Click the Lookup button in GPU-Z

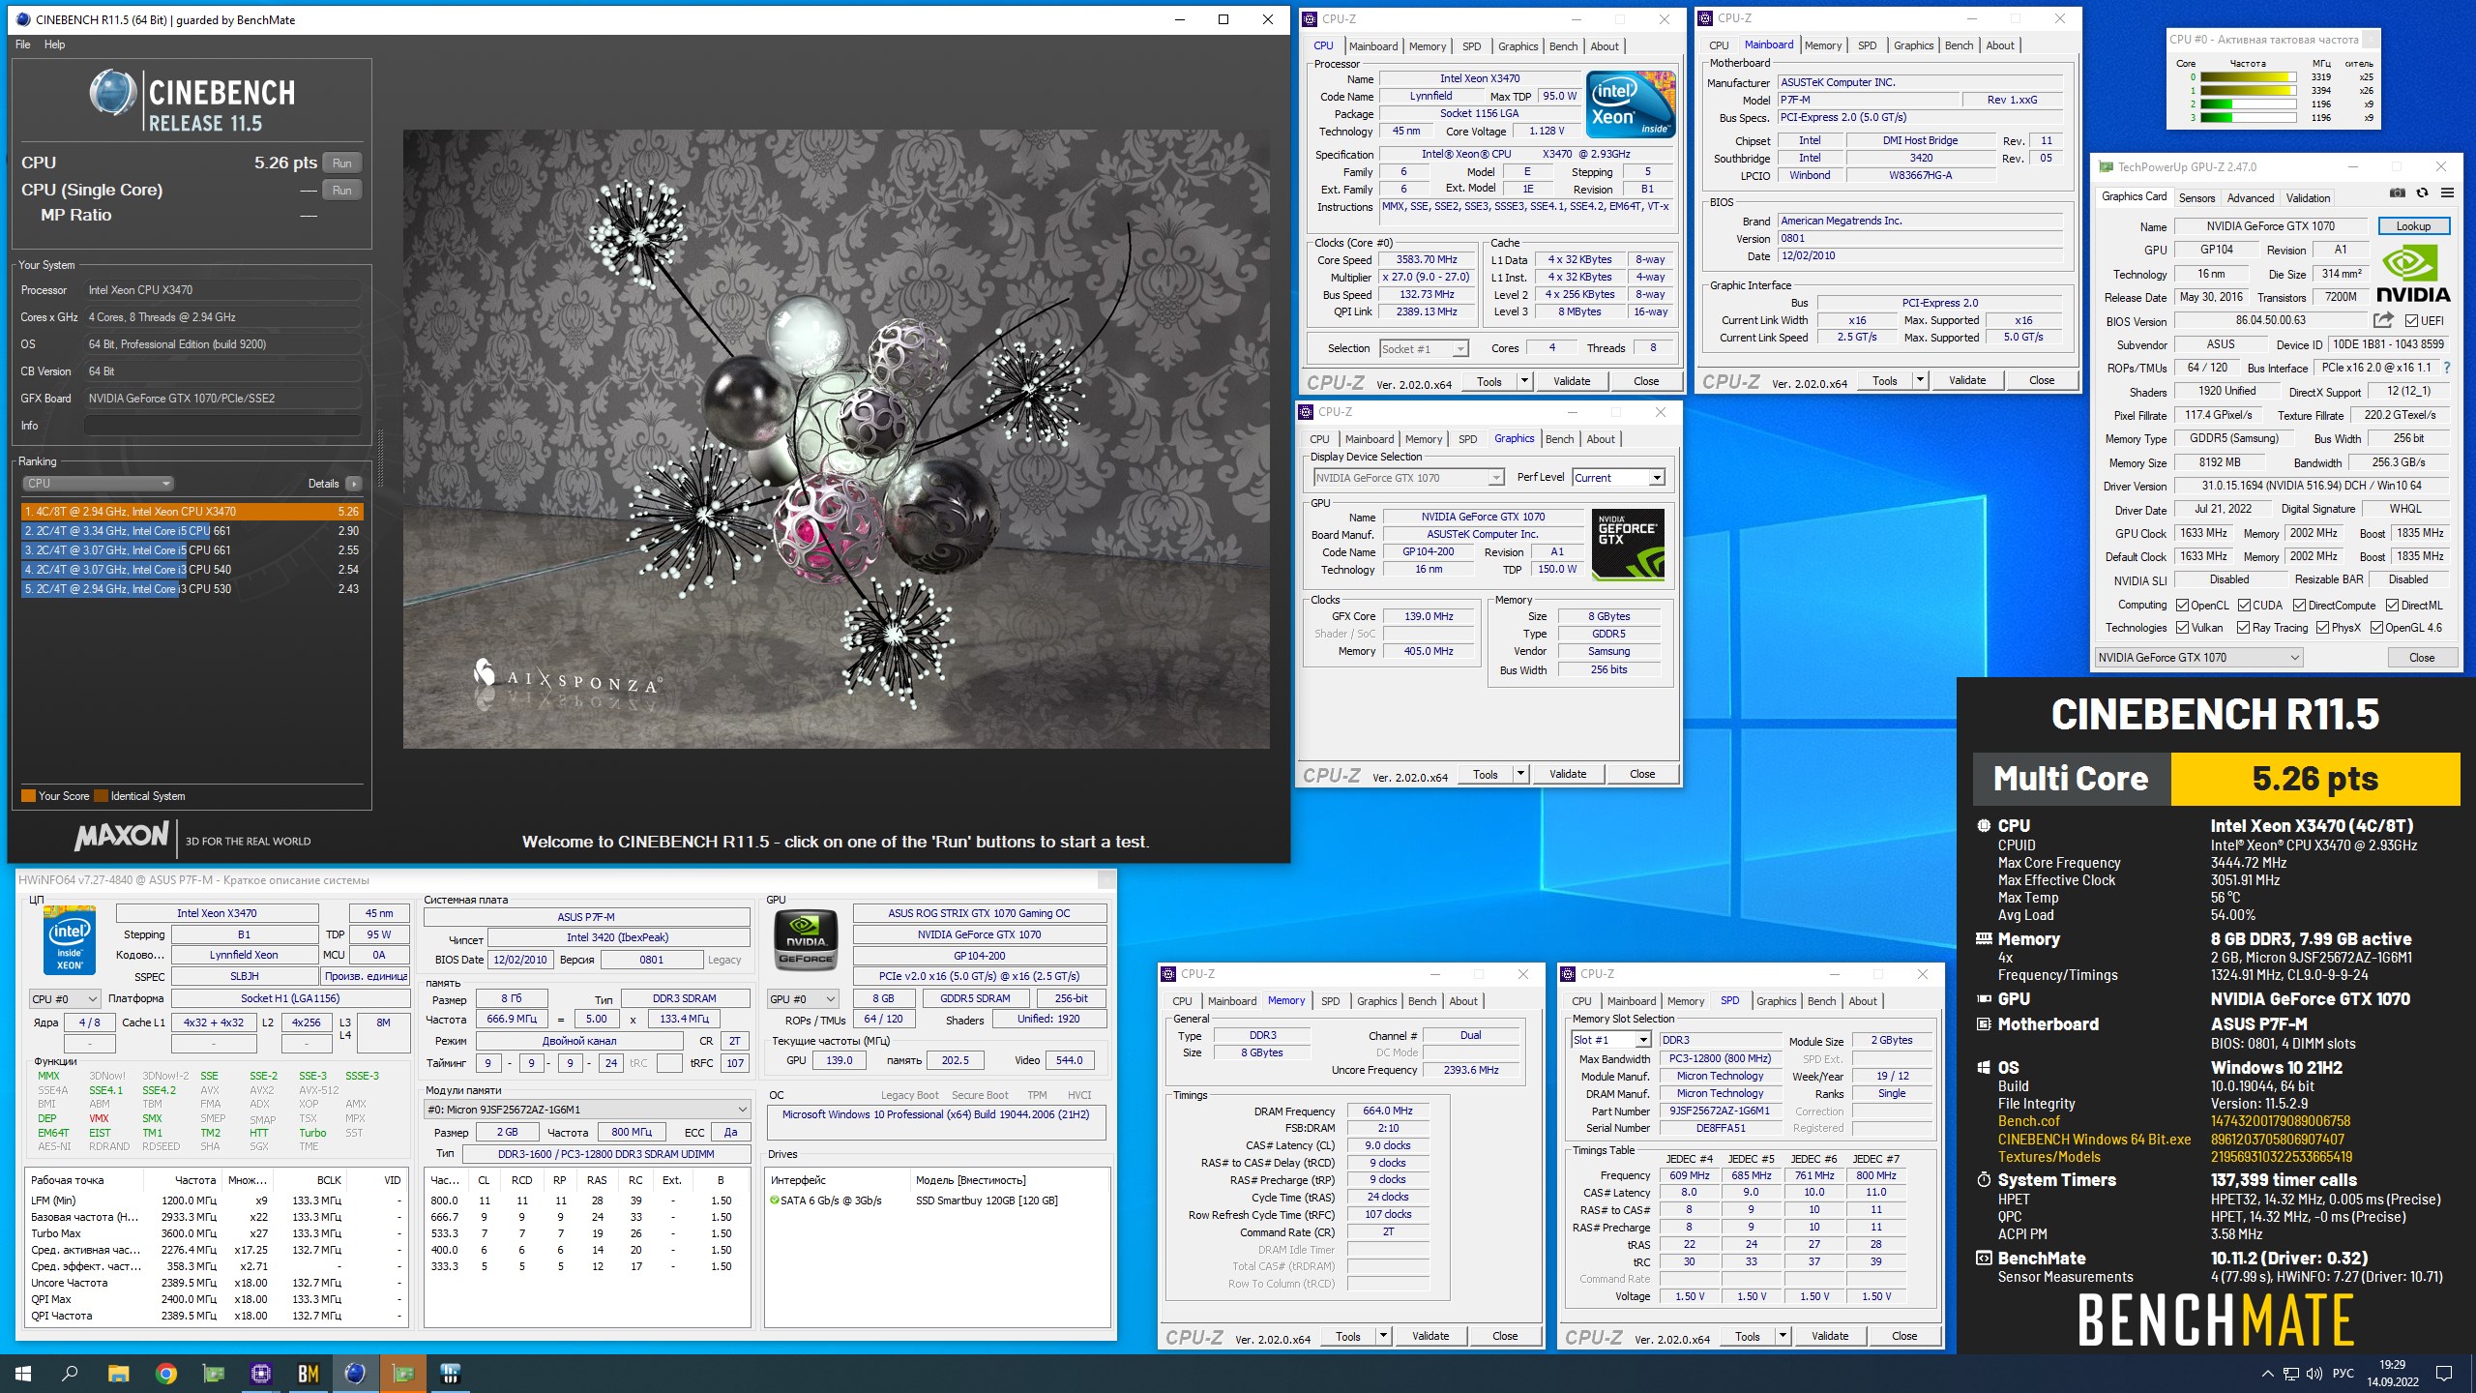click(x=2413, y=226)
